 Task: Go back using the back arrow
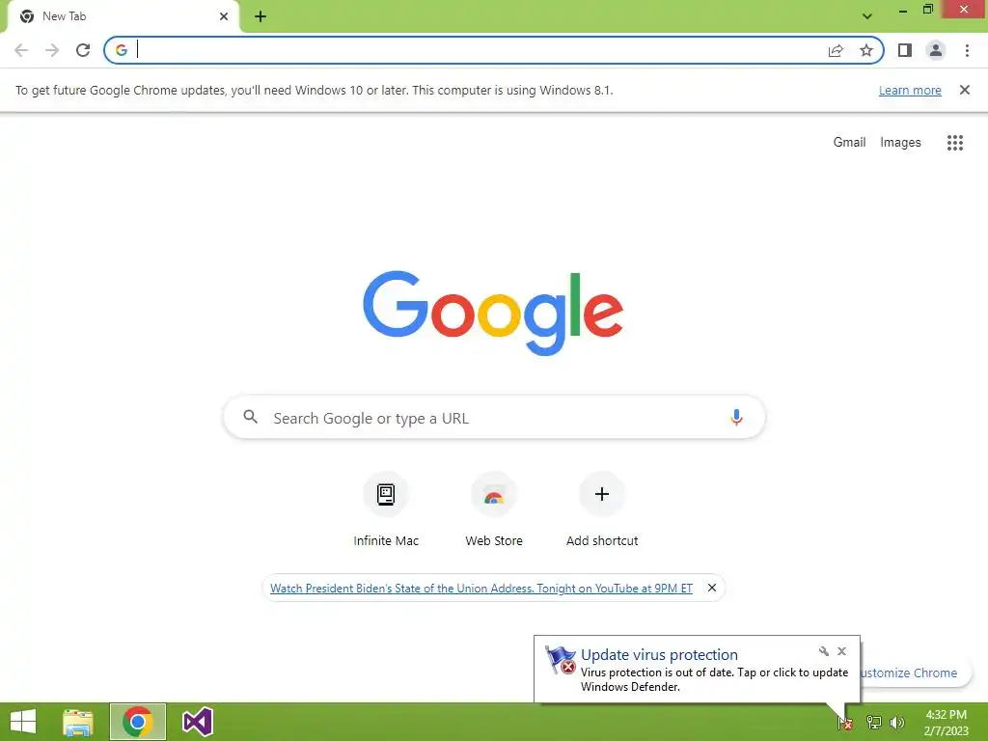[21, 50]
